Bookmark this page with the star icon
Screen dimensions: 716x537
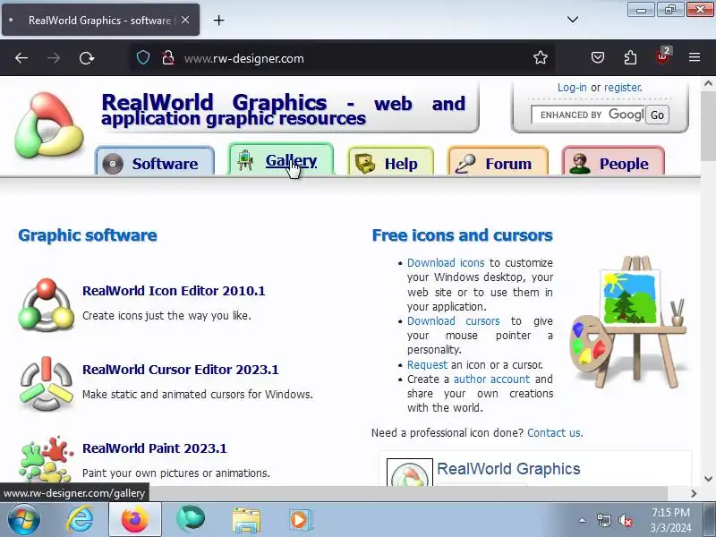[x=541, y=57]
